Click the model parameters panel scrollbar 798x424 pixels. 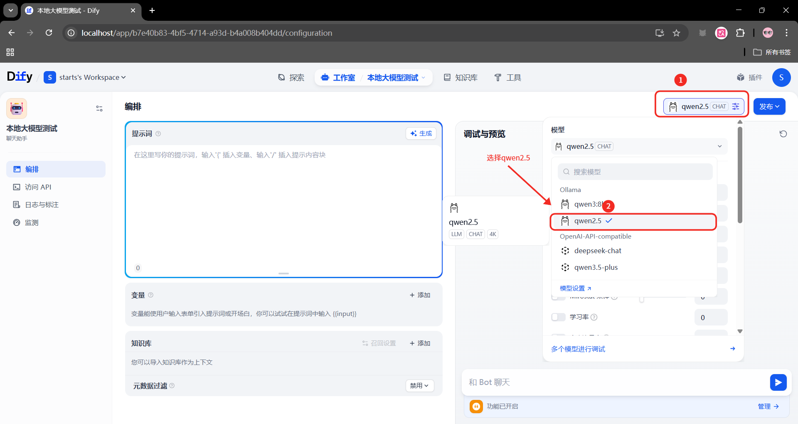pyautogui.click(x=740, y=175)
